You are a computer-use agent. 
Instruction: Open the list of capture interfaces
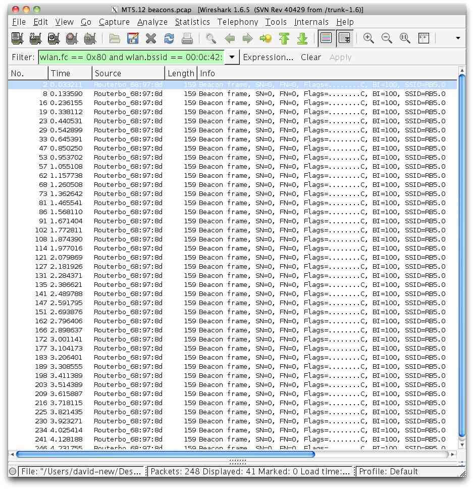pos(17,38)
